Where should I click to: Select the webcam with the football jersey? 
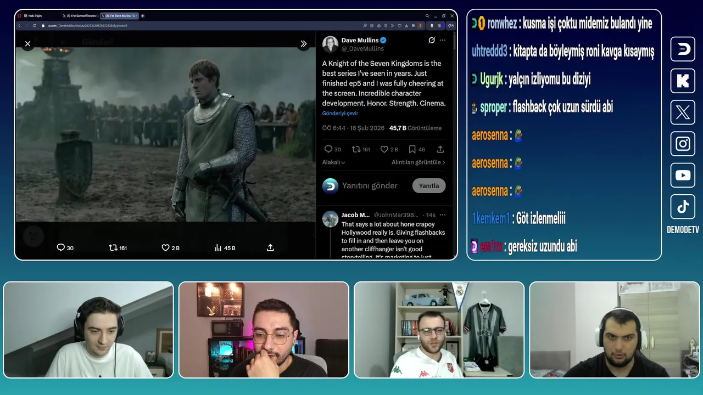(439, 330)
